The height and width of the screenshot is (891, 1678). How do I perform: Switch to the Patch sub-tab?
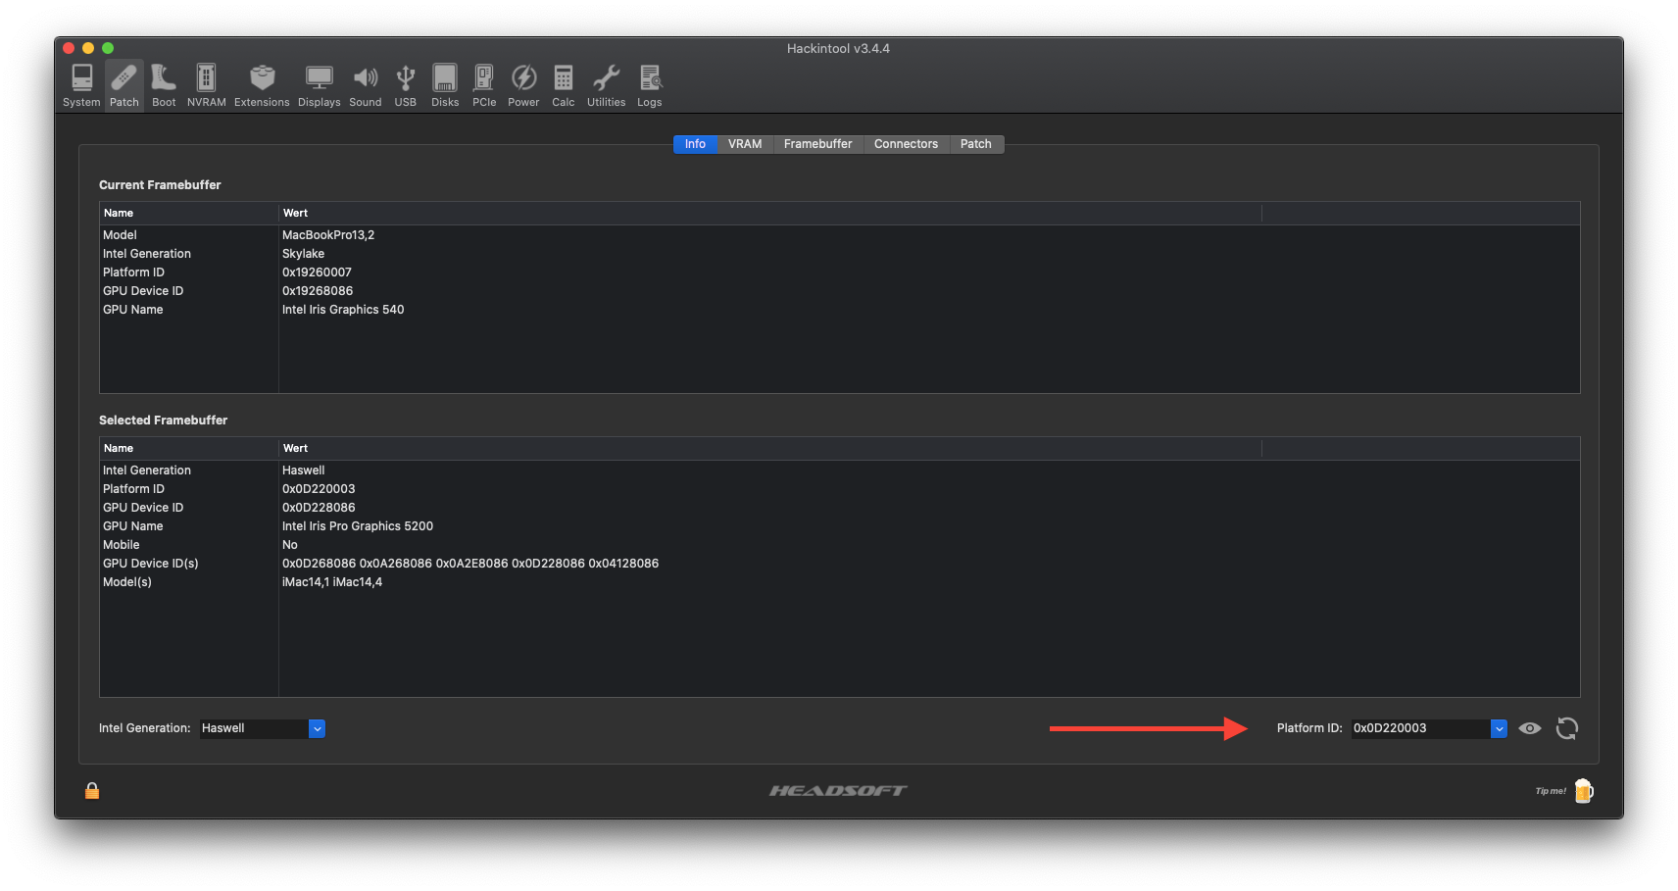pos(976,144)
